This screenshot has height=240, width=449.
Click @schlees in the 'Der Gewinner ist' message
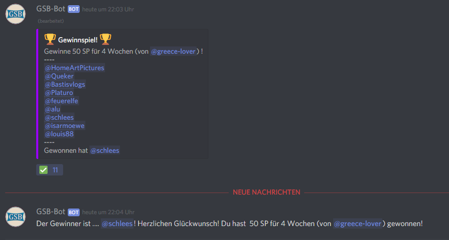117,223
